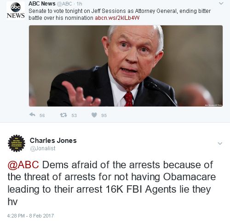Click the reply arrow icon under ABC tweet
Screen dimensions: 230x224
32,115
